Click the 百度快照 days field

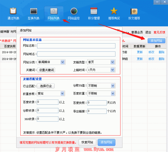(x=97, y=103)
